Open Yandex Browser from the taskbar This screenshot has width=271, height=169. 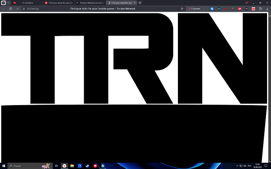tap(64, 166)
